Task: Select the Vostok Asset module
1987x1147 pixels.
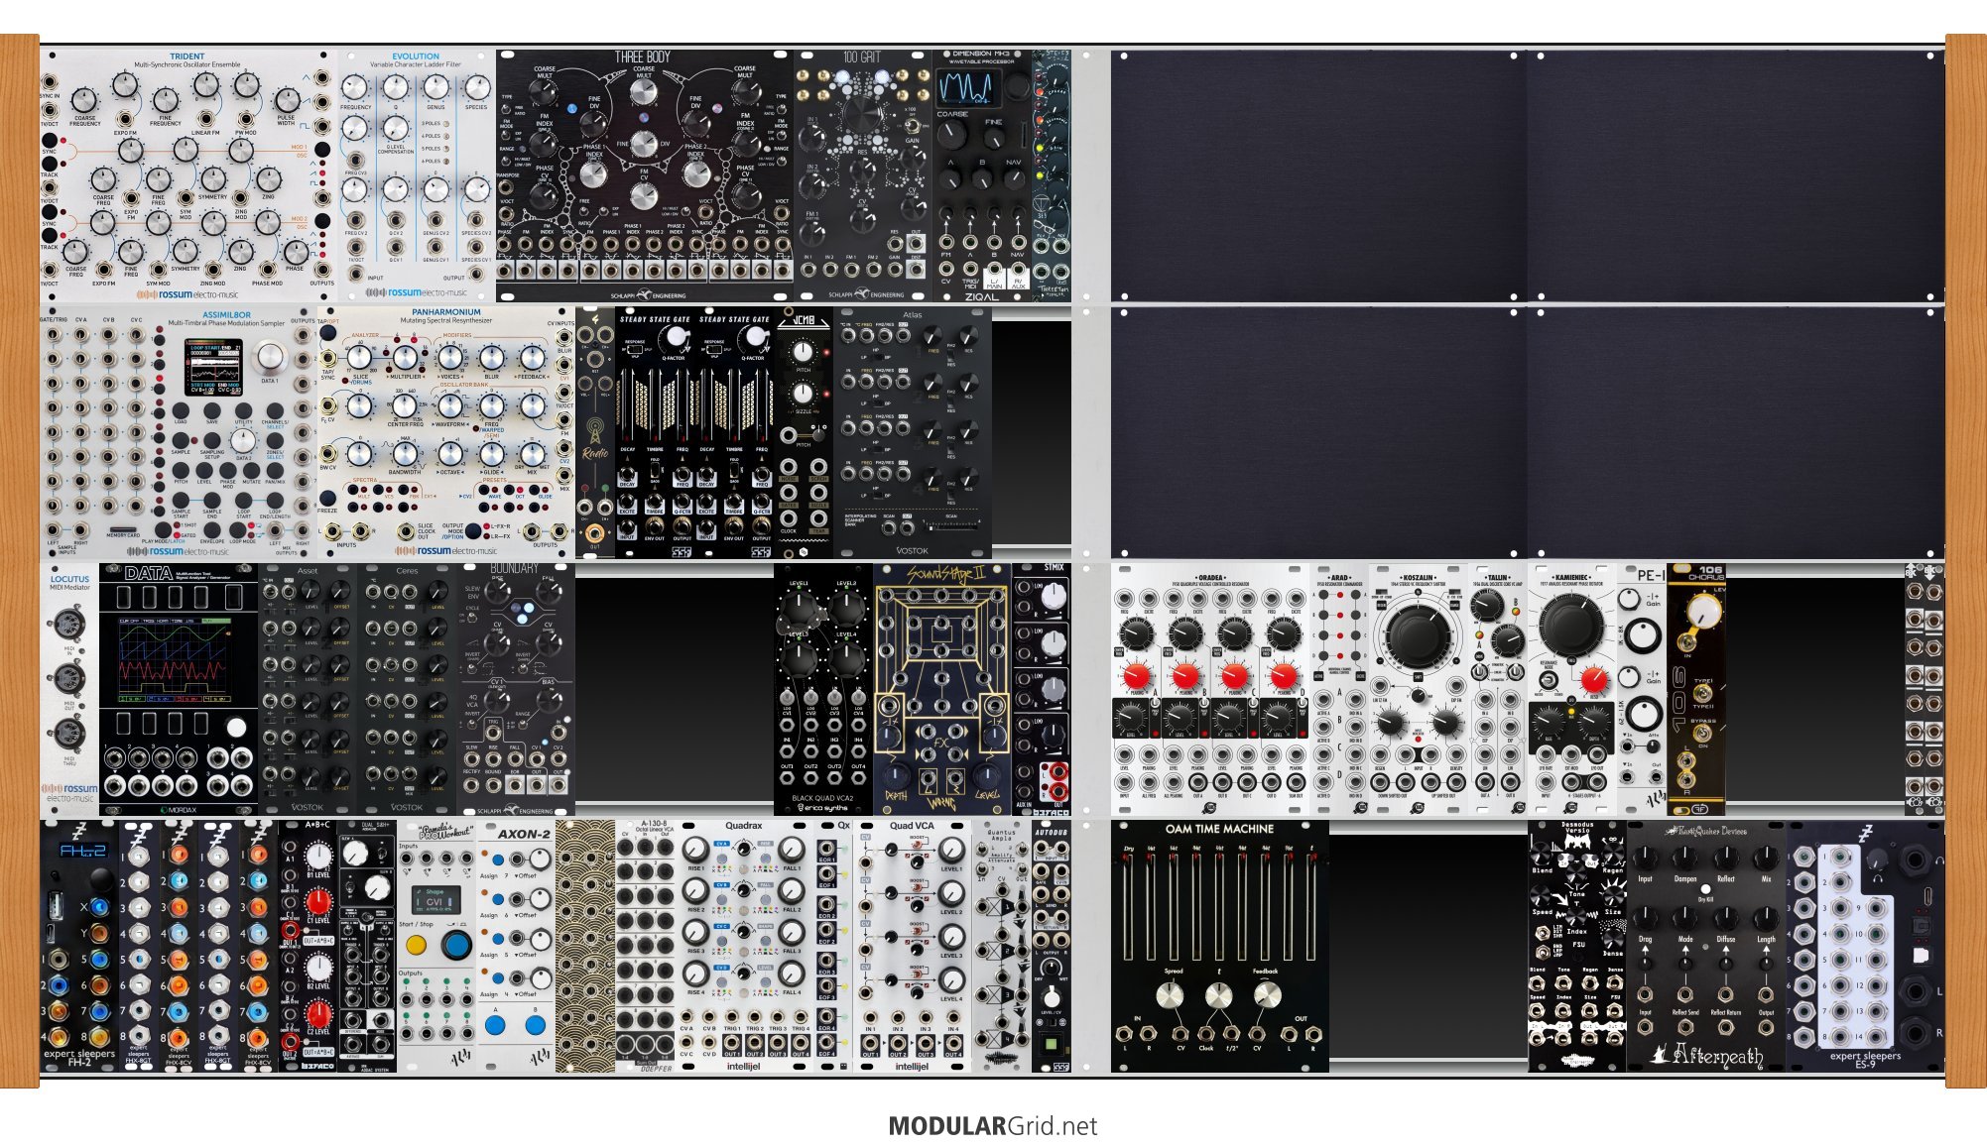Action: click(308, 689)
